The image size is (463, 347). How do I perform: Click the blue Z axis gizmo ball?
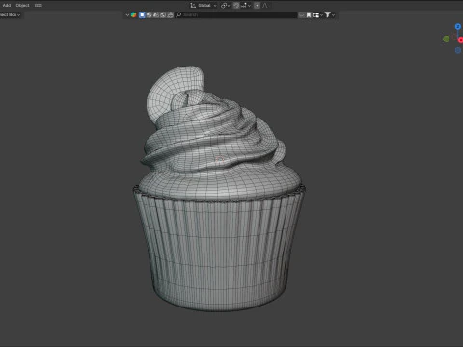[x=458, y=26]
